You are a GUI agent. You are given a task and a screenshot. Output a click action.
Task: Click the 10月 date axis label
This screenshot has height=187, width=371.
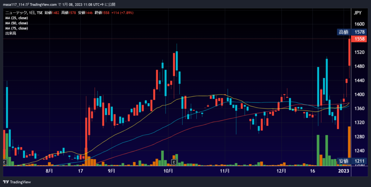(x=168, y=171)
